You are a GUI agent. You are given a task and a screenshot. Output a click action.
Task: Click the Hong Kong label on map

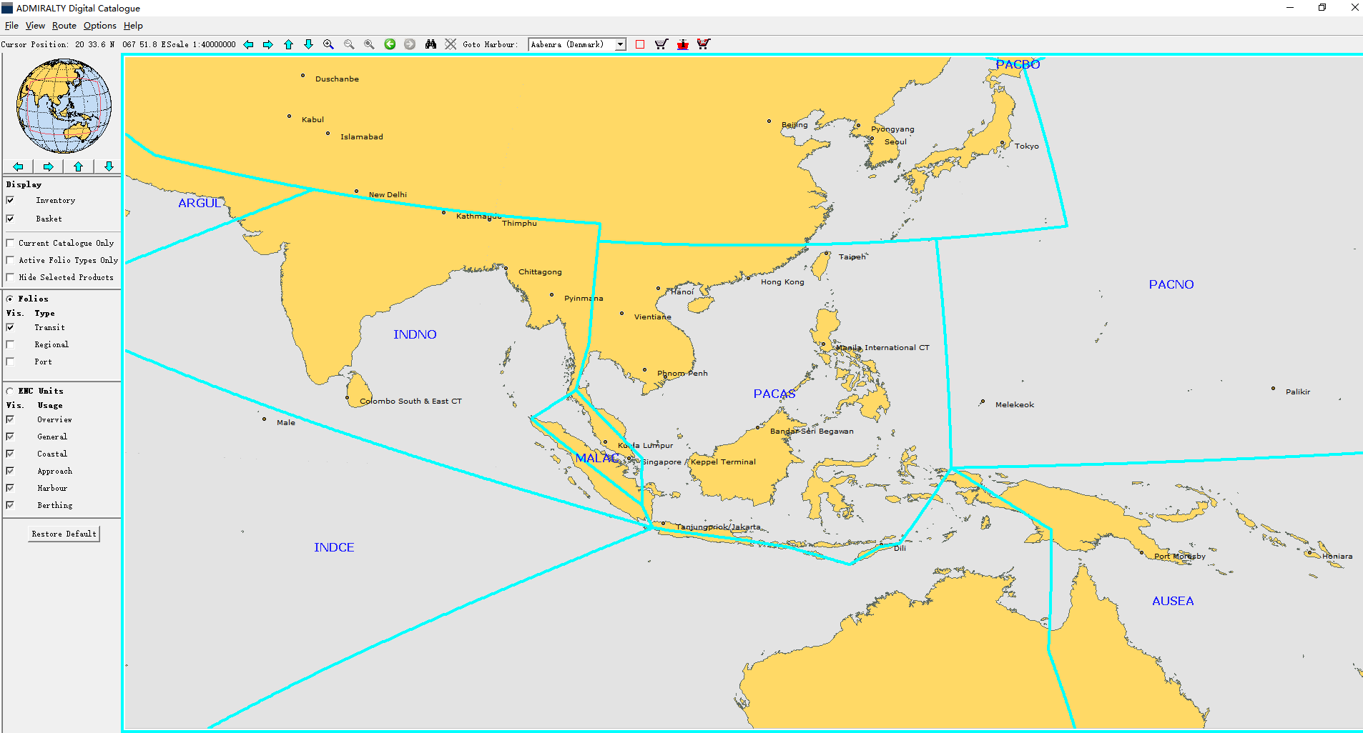coord(782,282)
